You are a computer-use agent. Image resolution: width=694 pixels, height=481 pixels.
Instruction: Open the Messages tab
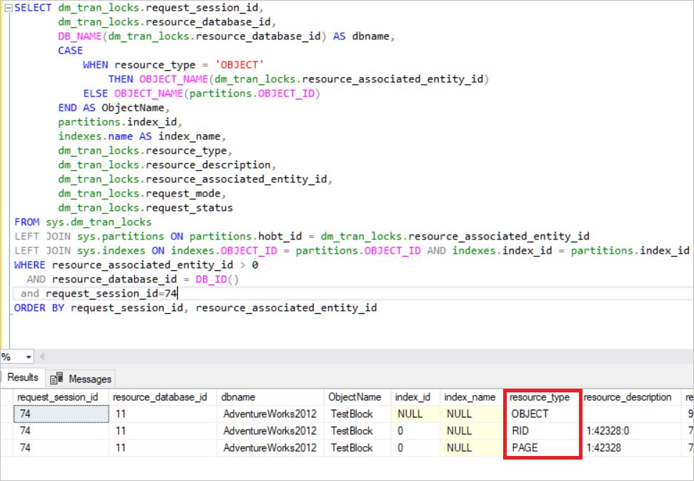89,379
